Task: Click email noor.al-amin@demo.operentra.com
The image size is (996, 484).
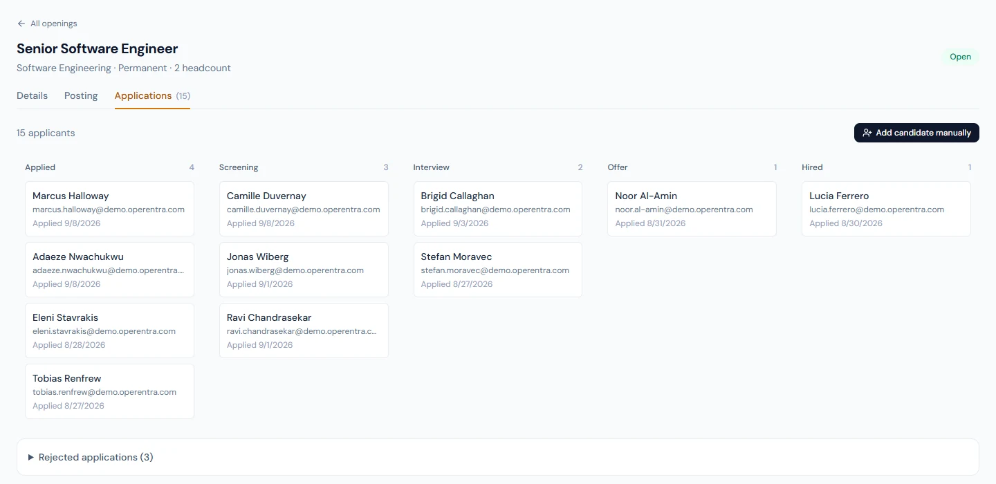Action: [x=684, y=210]
